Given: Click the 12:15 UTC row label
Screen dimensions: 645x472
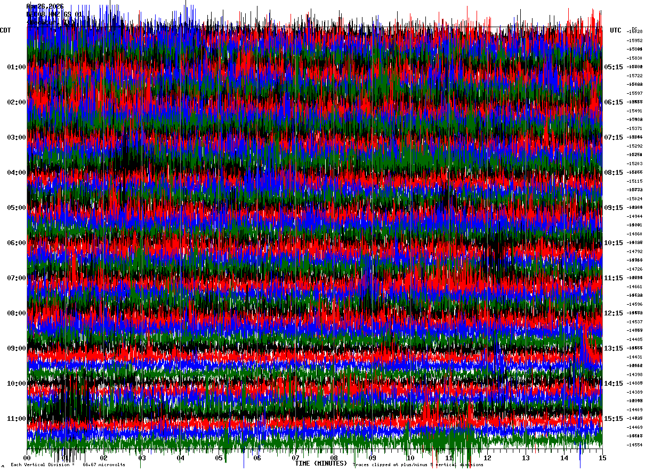Looking at the screenshot, I should tap(614, 313).
